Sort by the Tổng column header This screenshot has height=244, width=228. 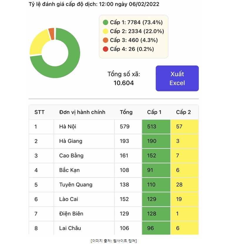(x=126, y=112)
